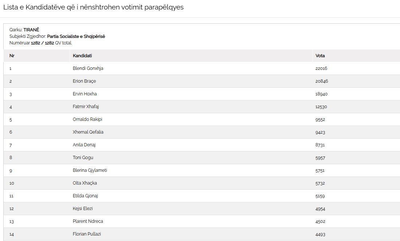Click Plarent Ndreca candidate
400x241 pixels.
pos(88,221)
